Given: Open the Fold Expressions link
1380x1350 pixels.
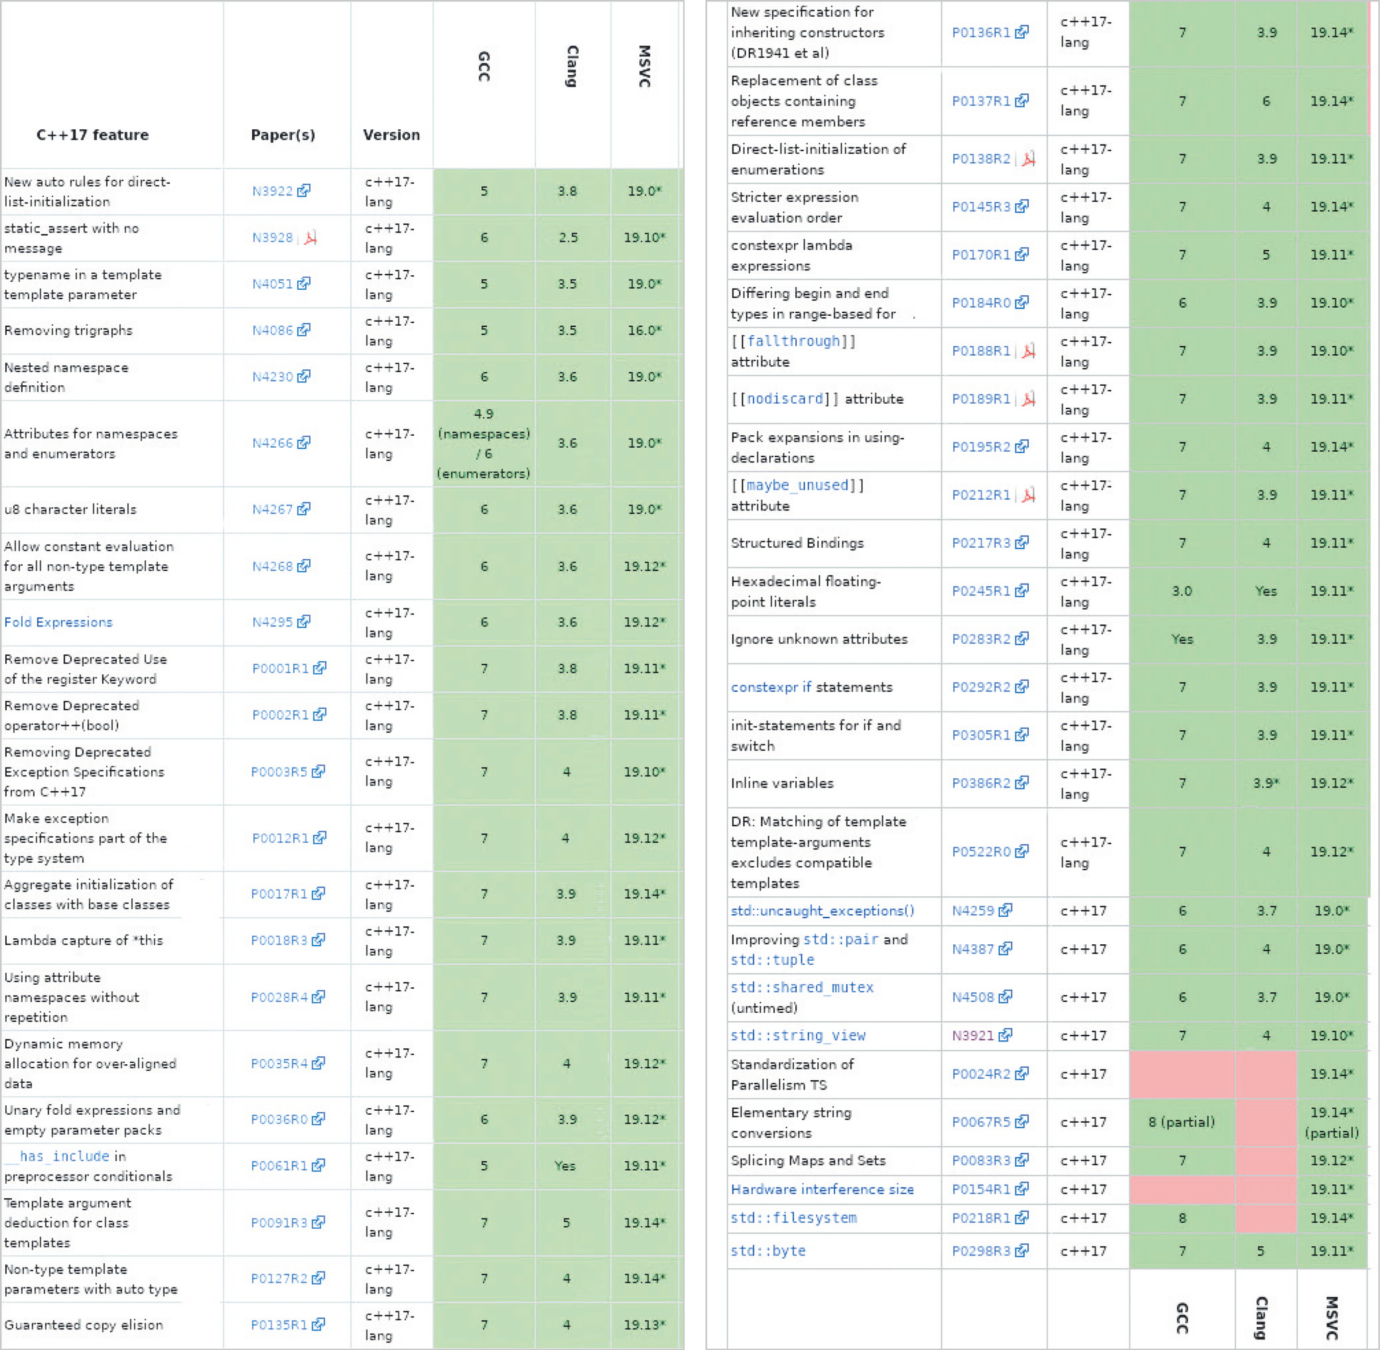Looking at the screenshot, I should pyautogui.click(x=58, y=622).
